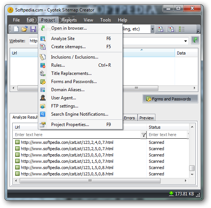
Task: Click the User Agent spy icon
Action: tap(43, 98)
